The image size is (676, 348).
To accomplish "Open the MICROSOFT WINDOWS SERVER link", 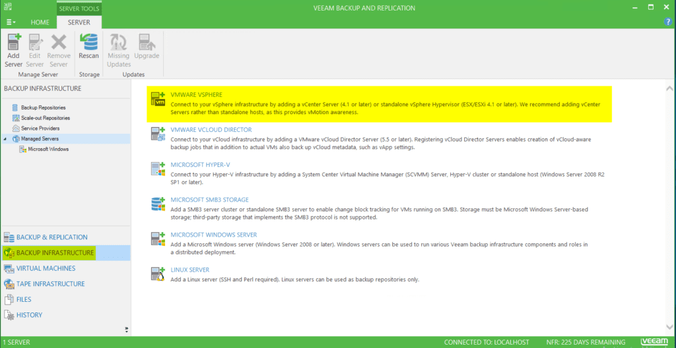I will (214, 235).
